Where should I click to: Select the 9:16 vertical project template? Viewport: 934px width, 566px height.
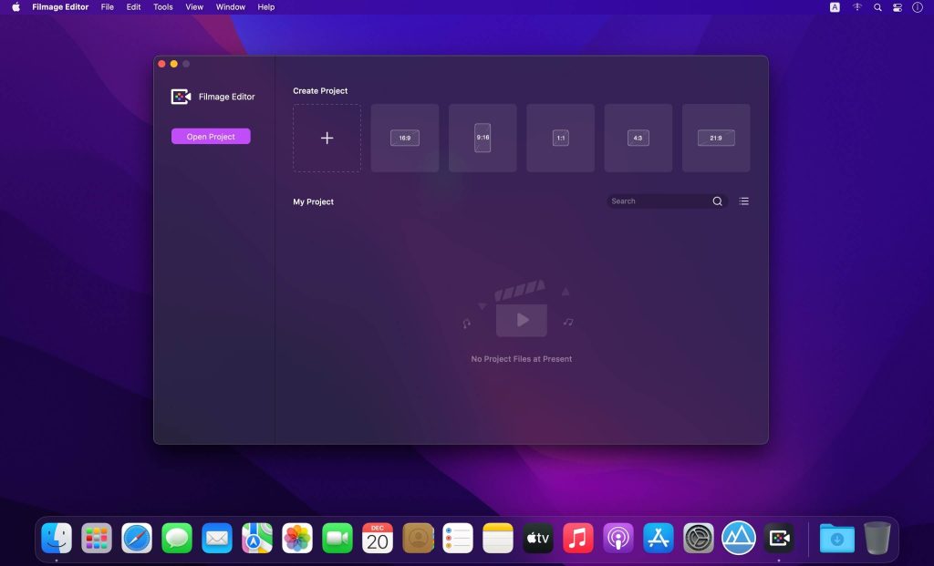(x=483, y=138)
